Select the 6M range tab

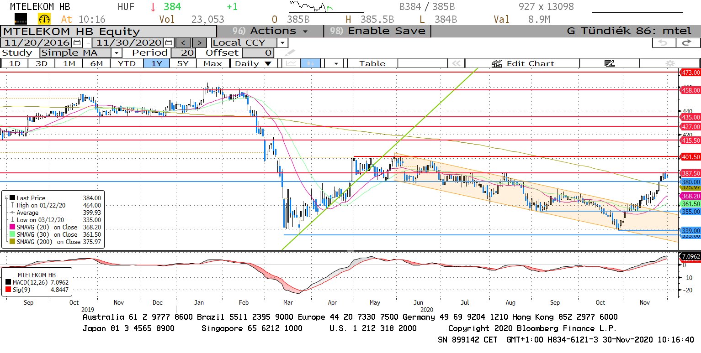coord(96,63)
